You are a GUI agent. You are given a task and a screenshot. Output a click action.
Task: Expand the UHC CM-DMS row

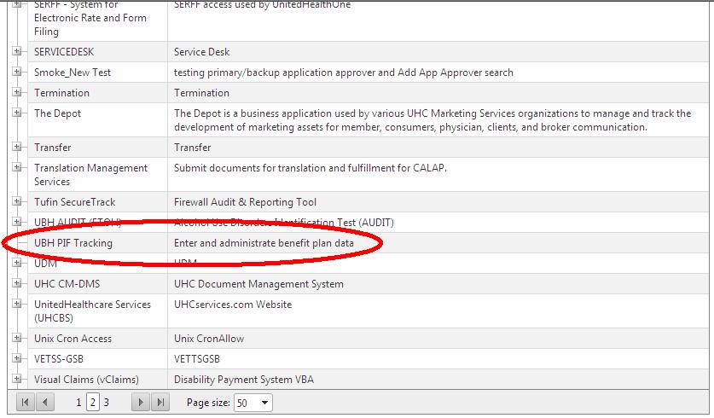[x=17, y=284]
